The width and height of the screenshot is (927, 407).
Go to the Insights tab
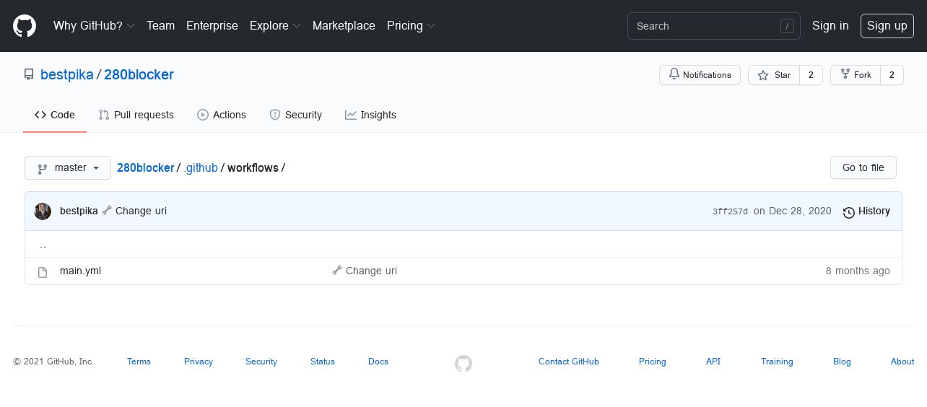[370, 115]
